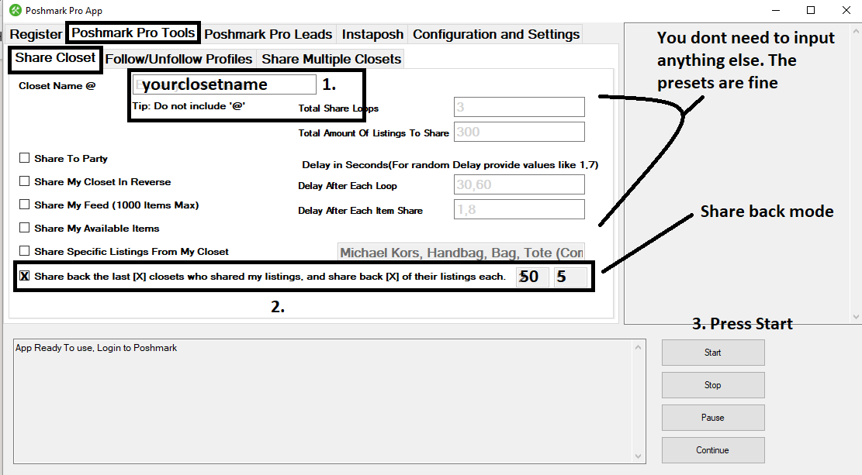
Task: Click the Stop button
Action: [x=713, y=385]
